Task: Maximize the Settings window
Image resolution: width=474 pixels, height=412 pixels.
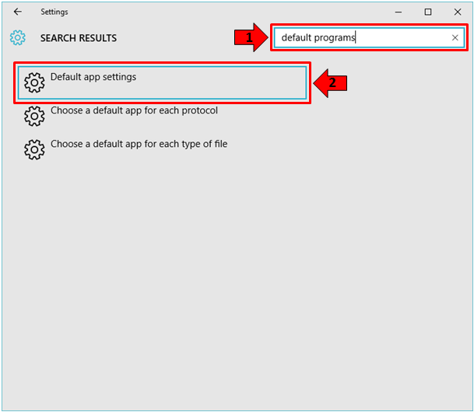Action: [x=428, y=12]
